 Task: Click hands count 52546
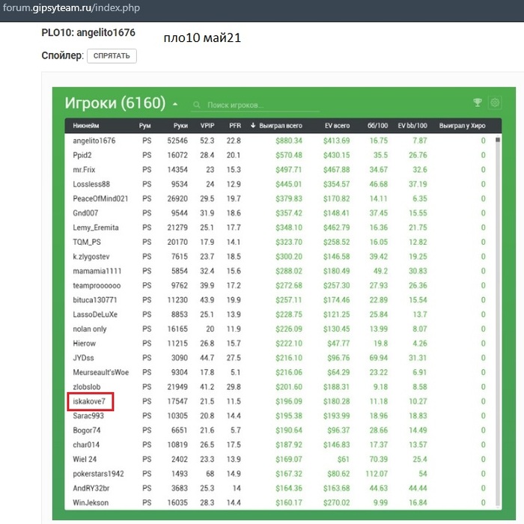(x=177, y=141)
